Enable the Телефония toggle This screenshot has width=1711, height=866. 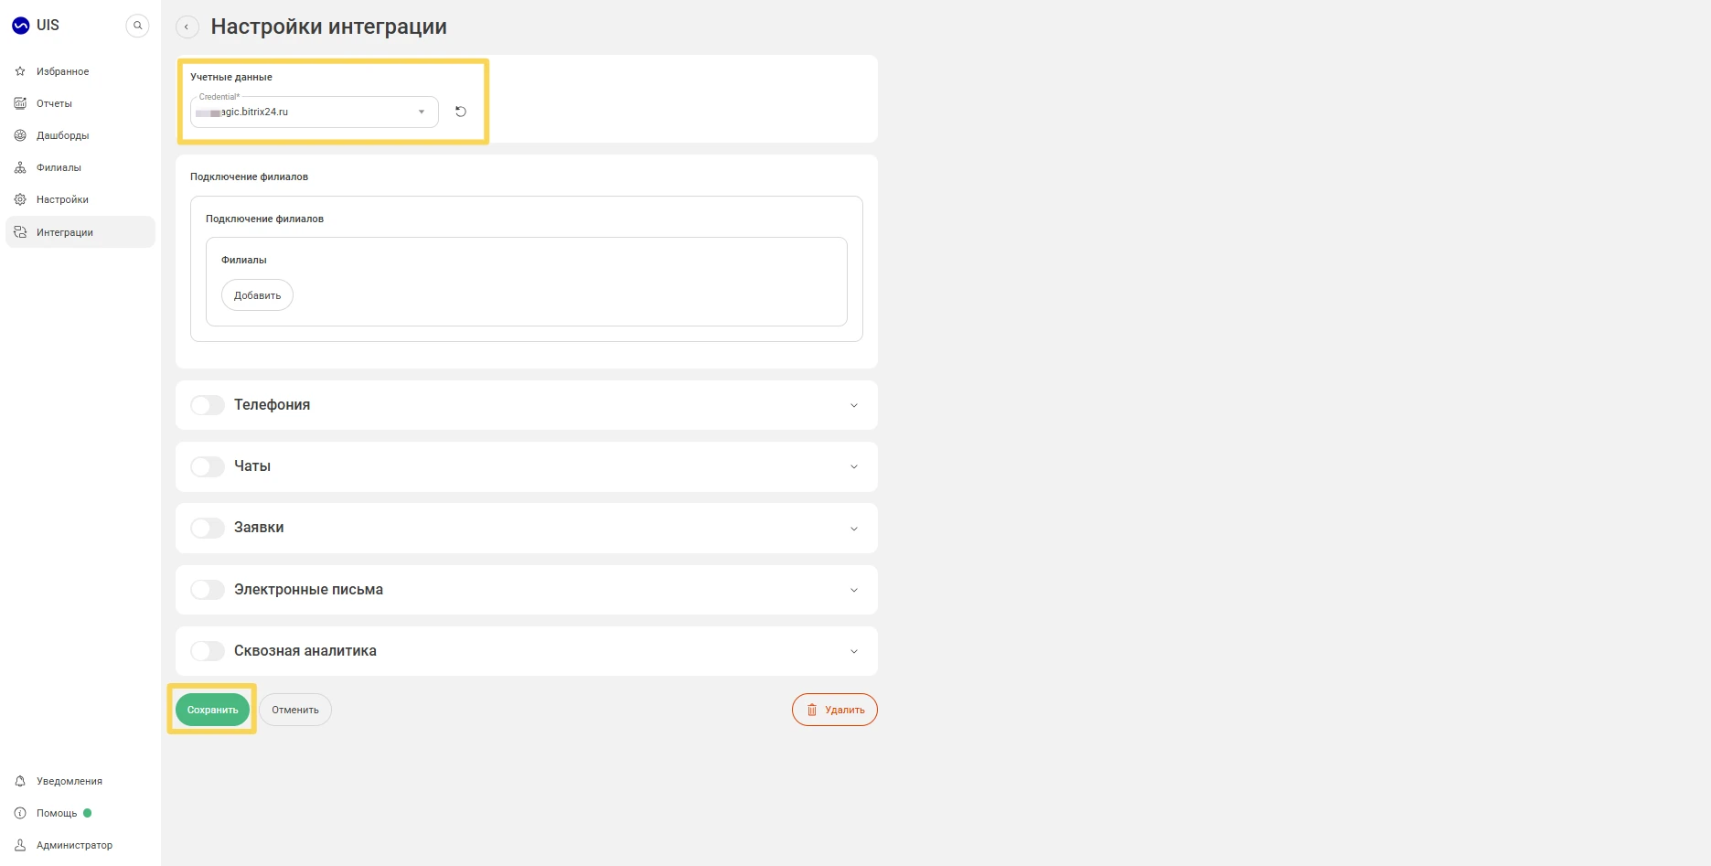pyautogui.click(x=208, y=405)
